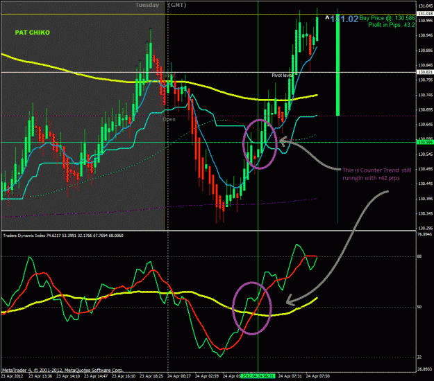The image size is (434, 381).
Task: Click the green 130.586 buy price tag
Action: [x=425, y=142]
